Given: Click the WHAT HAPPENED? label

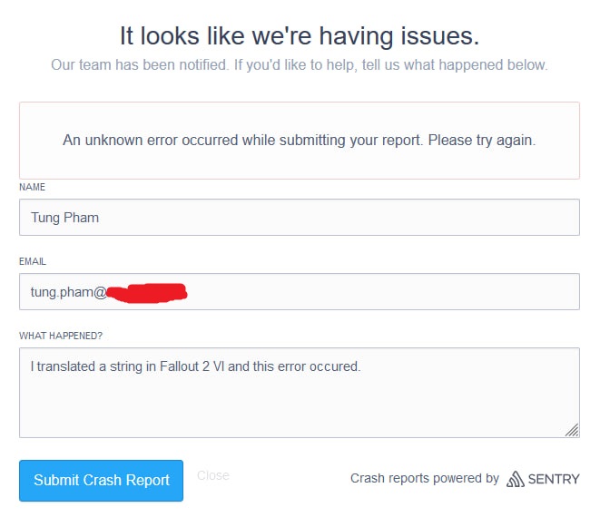Looking at the screenshot, I should coord(61,336).
